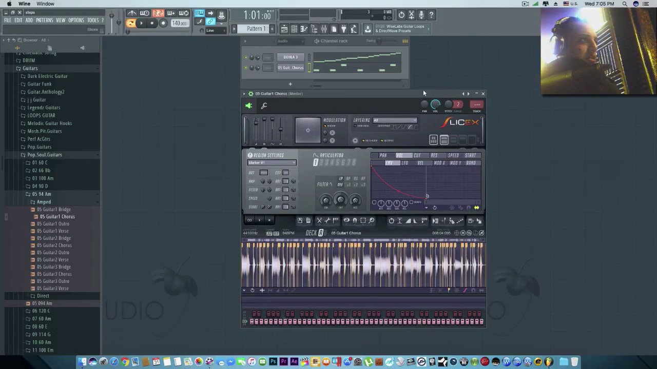Click the Slicex select rectangle icon
This screenshot has width=657, height=369.
click(x=363, y=220)
